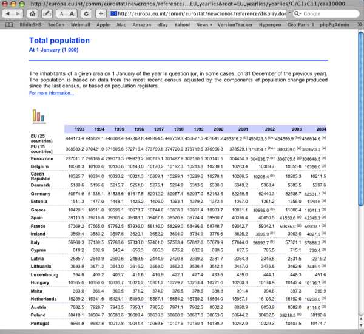This screenshot has height=334, width=364.
Task: Increase text size with large A
Action: pos(72,14)
